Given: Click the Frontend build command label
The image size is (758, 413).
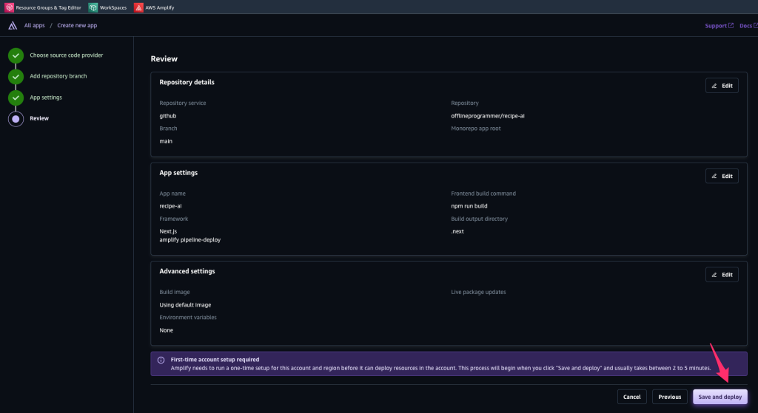Looking at the screenshot, I should coord(483,194).
